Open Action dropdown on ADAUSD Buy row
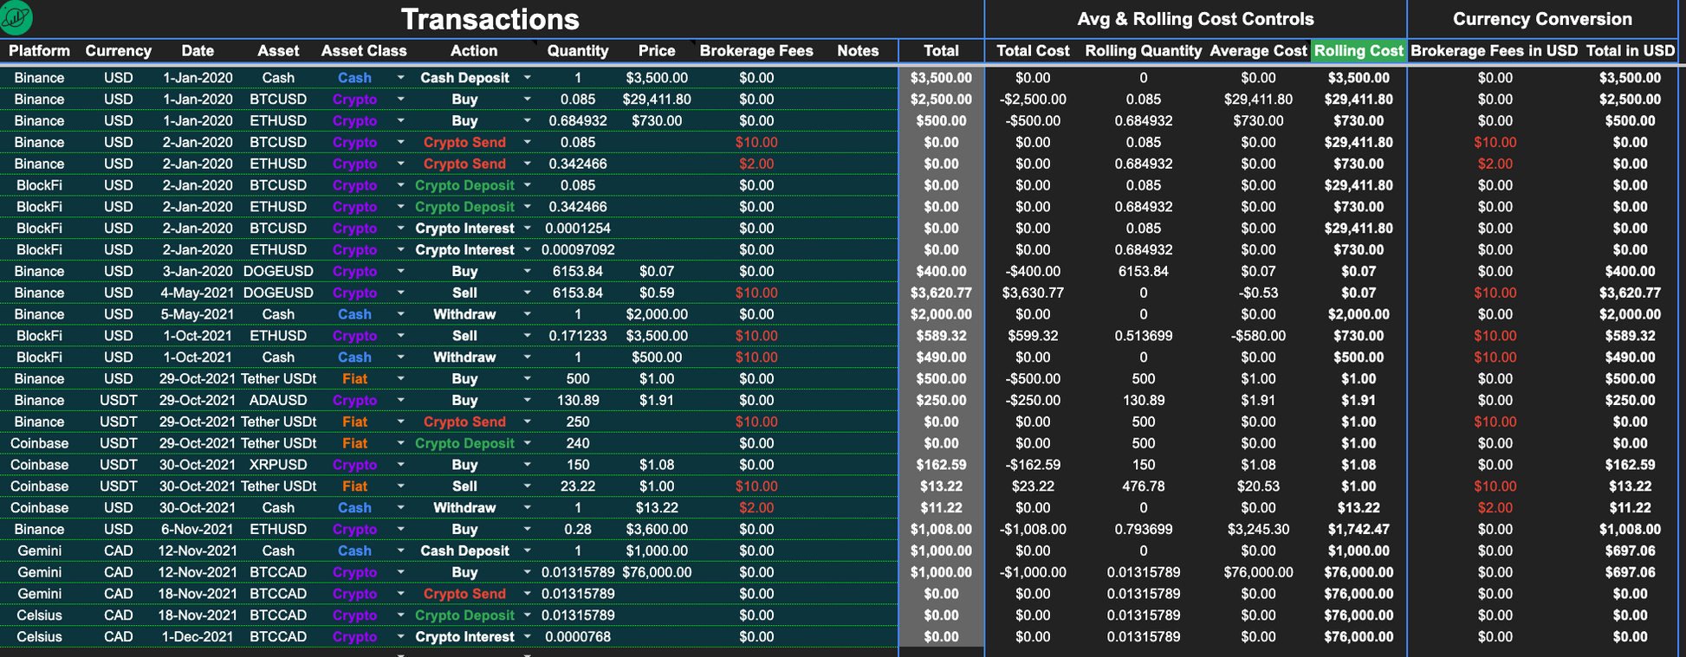1686x657 pixels. click(527, 401)
